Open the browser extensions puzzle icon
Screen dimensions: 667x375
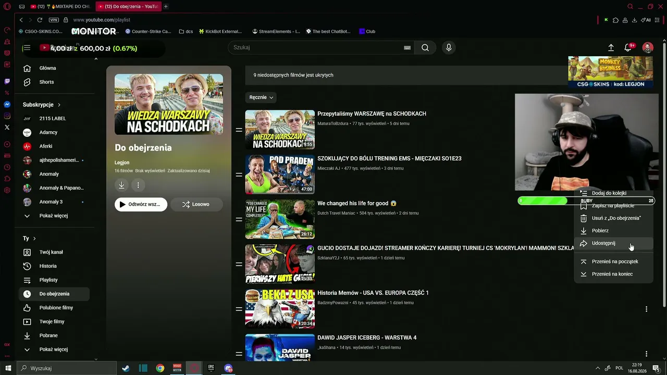pos(616,20)
